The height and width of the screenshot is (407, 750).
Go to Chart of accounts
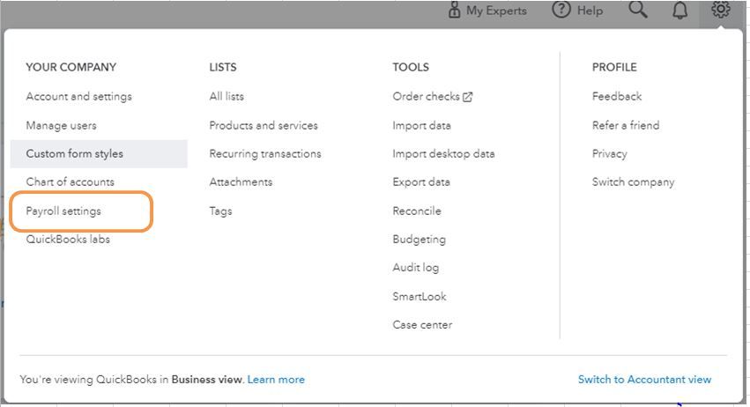click(71, 182)
